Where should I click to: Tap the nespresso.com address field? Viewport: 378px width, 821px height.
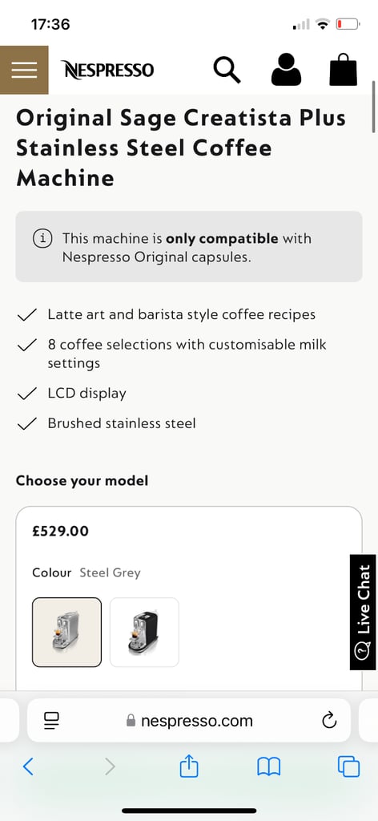point(189,721)
